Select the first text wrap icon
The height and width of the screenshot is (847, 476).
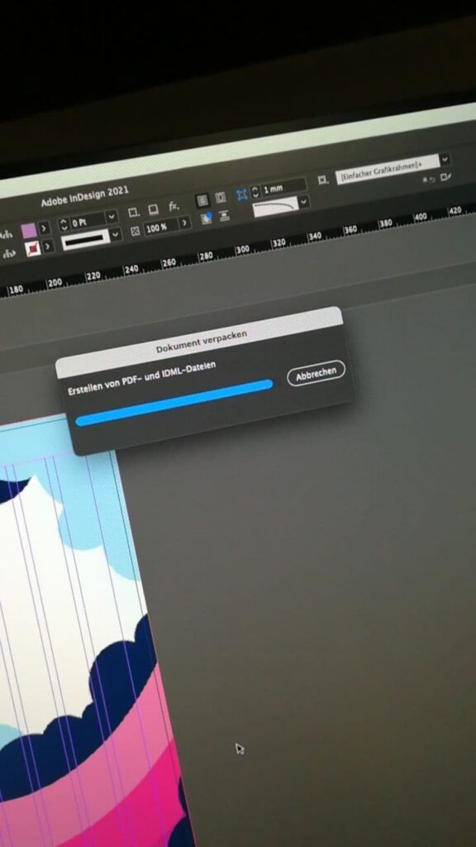click(x=202, y=200)
